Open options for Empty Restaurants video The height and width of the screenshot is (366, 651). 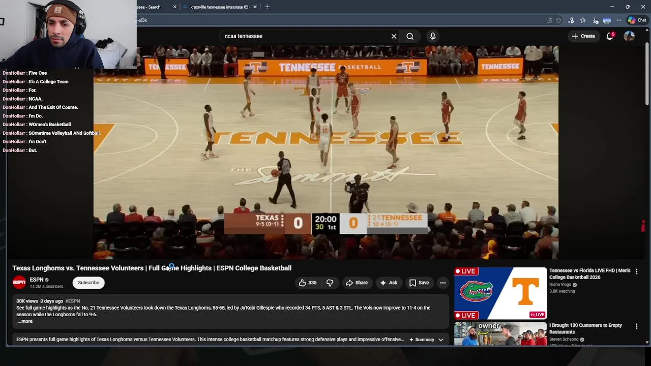(x=636, y=326)
